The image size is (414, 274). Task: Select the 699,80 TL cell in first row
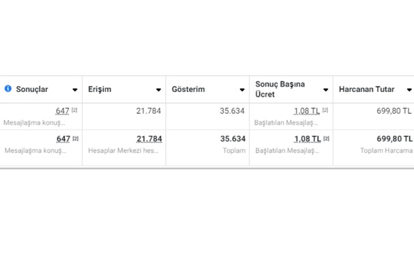click(394, 111)
